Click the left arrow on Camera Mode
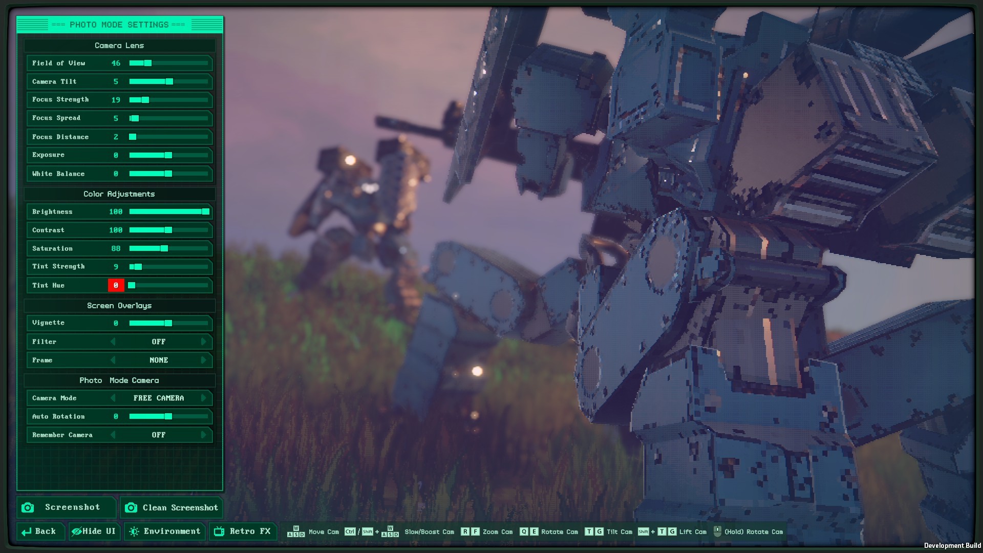The height and width of the screenshot is (553, 983). click(x=114, y=398)
